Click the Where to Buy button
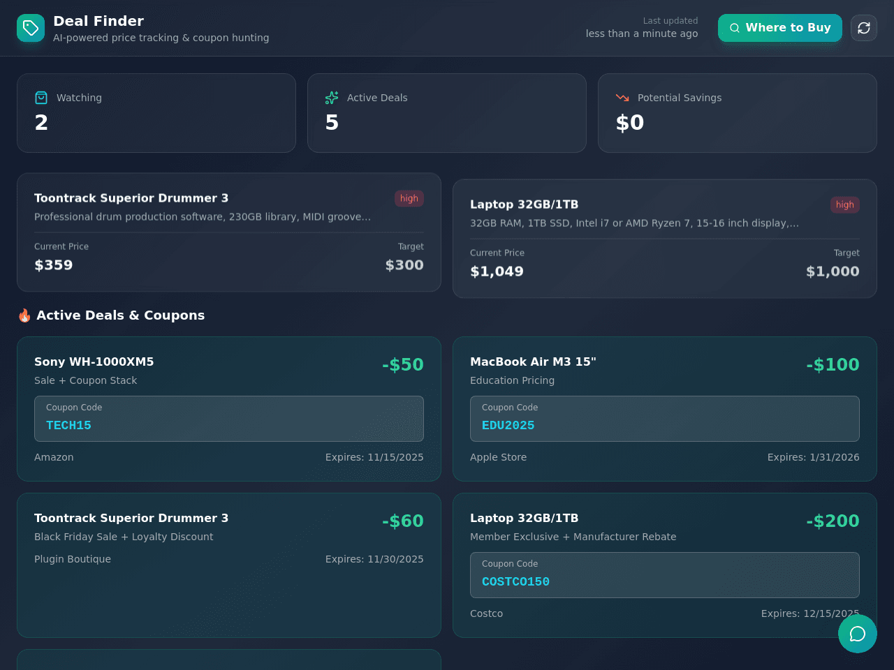894x670 pixels. 780,28
